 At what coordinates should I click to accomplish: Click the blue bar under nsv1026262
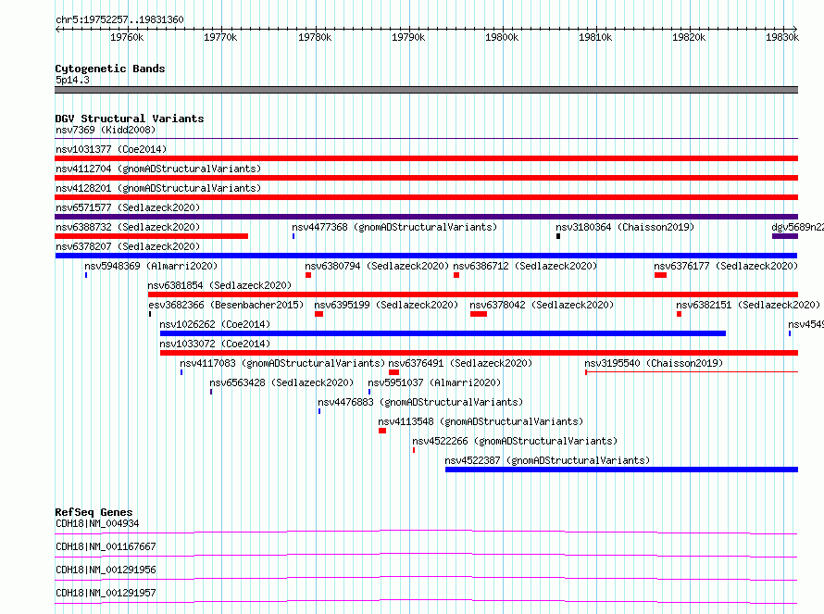(x=443, y=333)
